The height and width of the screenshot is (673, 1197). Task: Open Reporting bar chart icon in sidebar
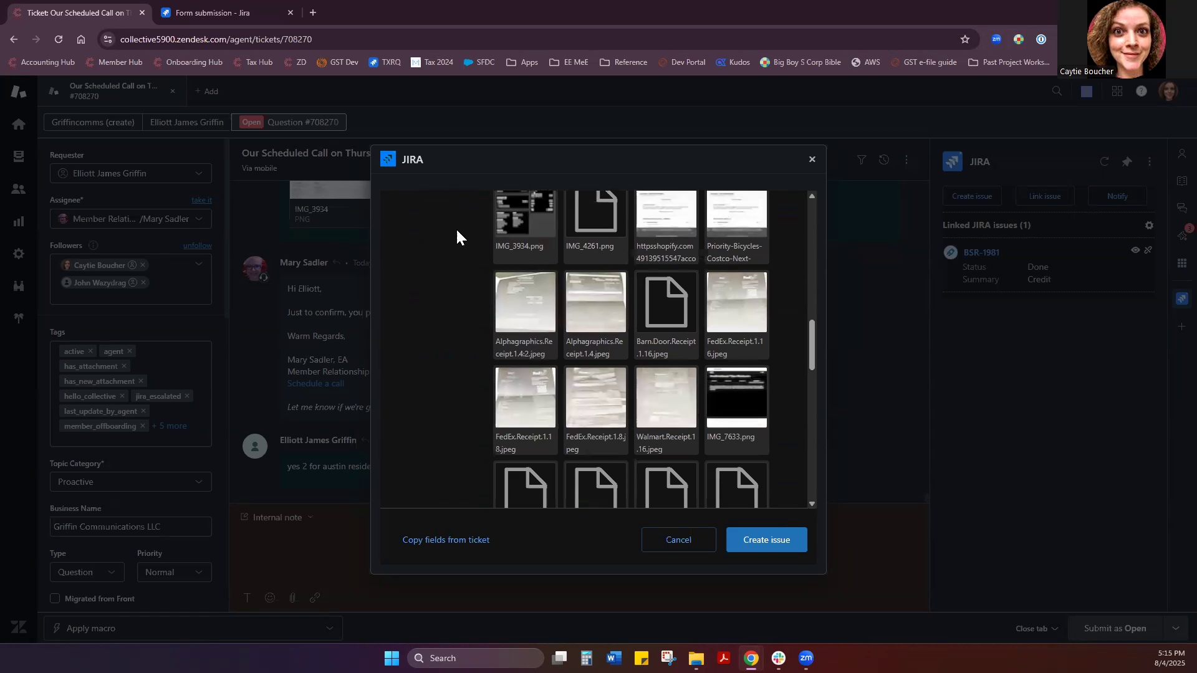[18, 221]
